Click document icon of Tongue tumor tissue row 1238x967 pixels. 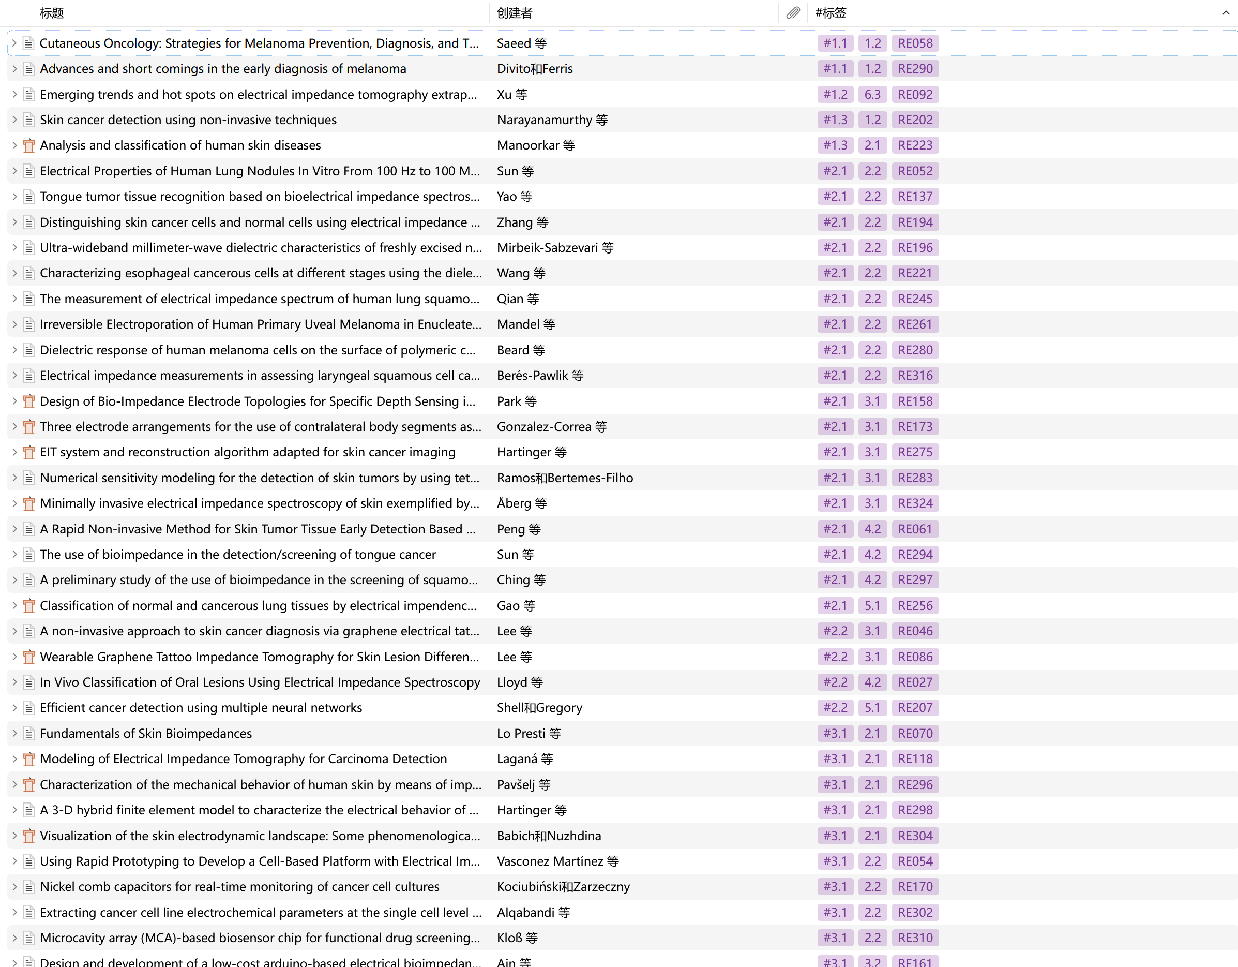(28, 196)
